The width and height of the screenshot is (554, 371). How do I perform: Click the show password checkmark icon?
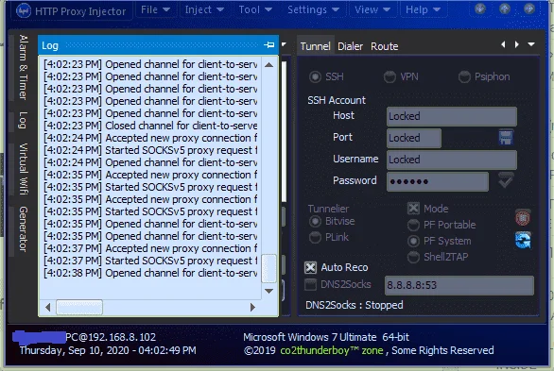[506, 180]
